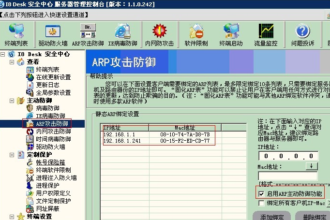Enable 绑定所有客户机IP-Mac checkbox
The width and height of the screenshot is (330, 220).
[x=261, y=203]
